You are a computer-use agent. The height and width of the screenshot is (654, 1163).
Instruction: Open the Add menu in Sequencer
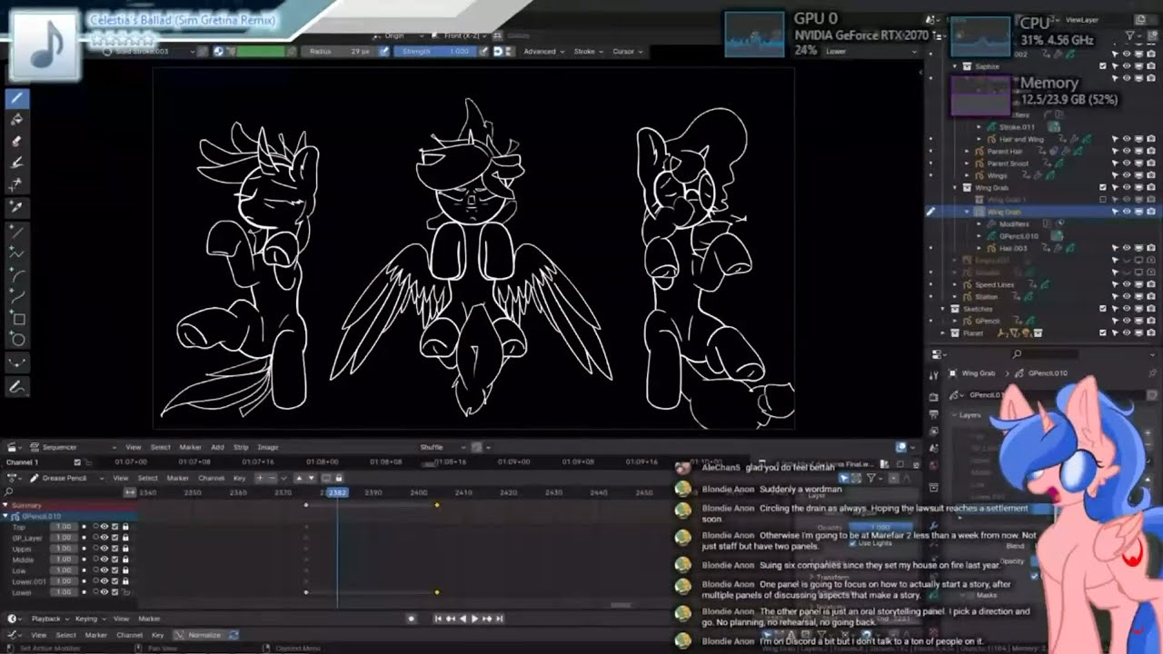218,447
